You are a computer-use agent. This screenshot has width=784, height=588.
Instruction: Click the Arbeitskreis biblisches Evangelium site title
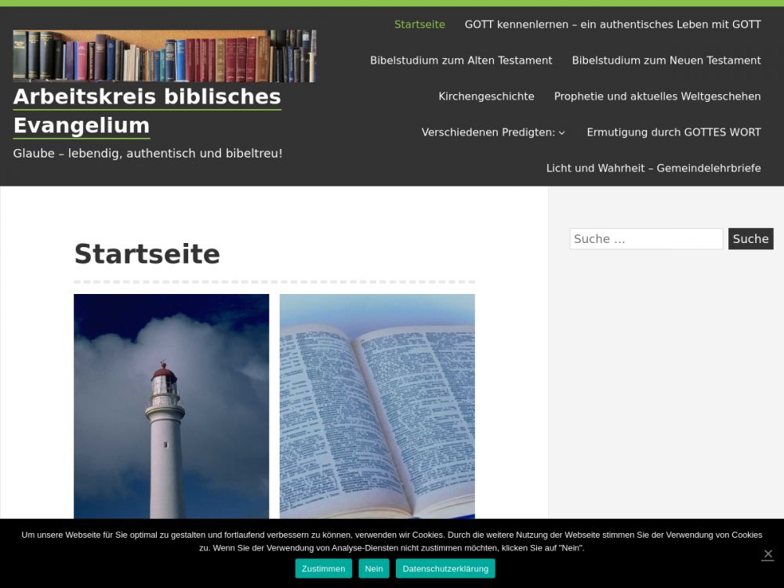pos(147,111)
